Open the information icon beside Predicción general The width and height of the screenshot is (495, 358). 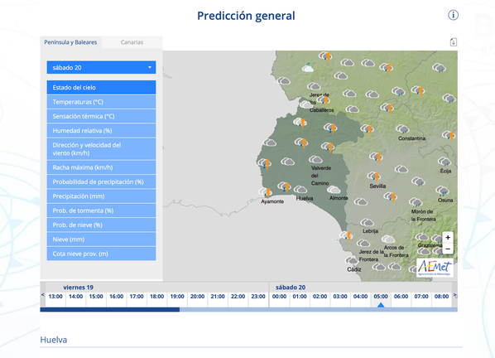pos(453,15)
